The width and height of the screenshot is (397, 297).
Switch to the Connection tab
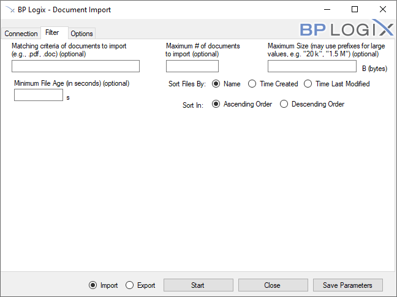coord(21,34)
